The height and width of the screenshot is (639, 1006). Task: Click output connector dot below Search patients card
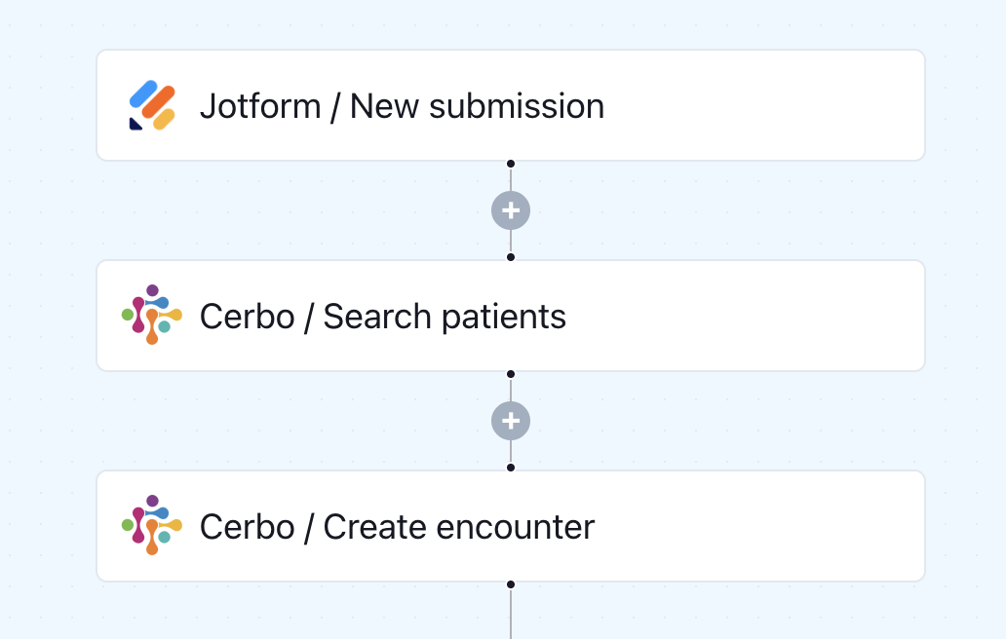coord(511,374)
